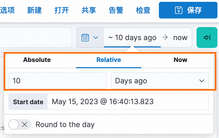Click the Start date value field
219x138 pixels.
pyautogui.click(x=128, y=102)
